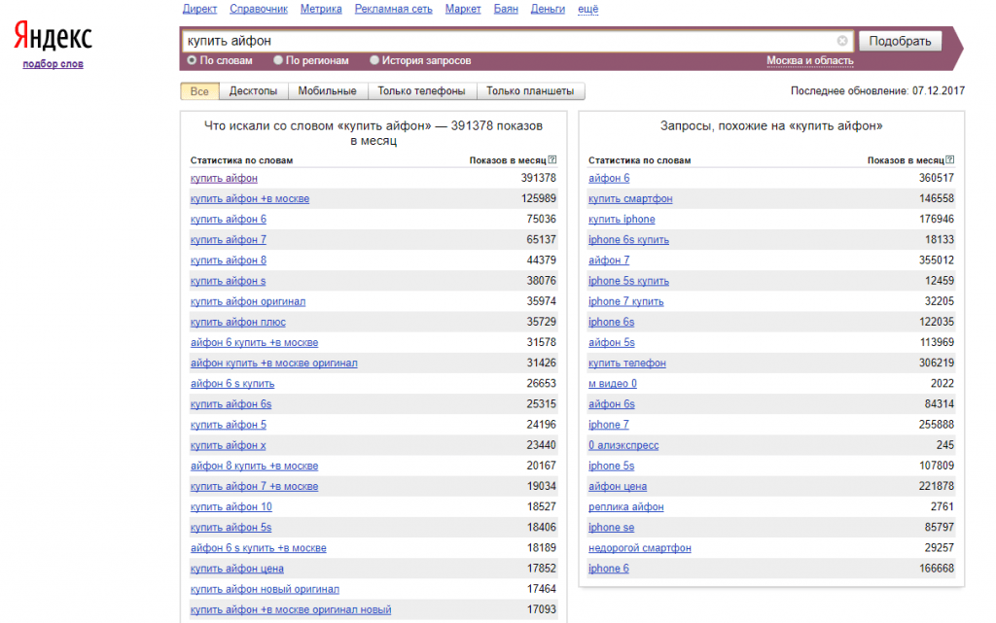Open the 'реплика айфон' similar query
The width and height of the screenshot is (996, 623).
point(625,507)
